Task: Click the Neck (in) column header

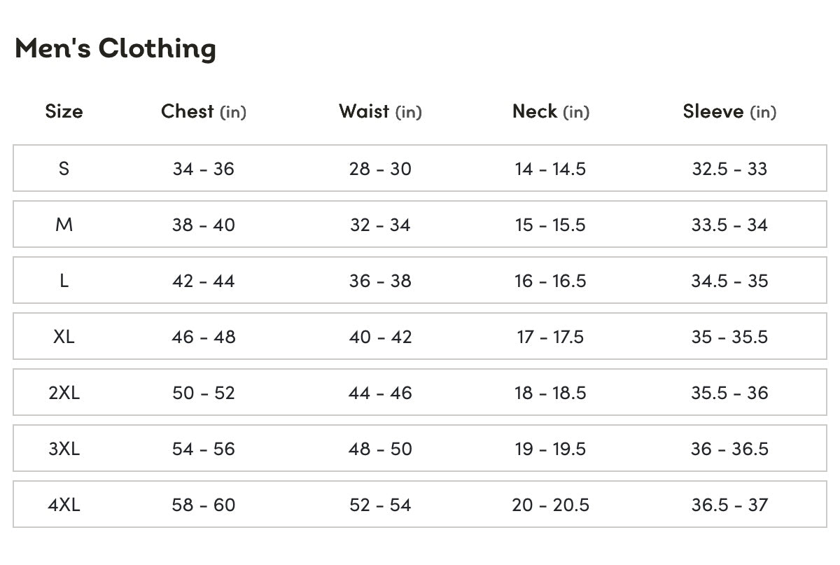Action: [x=551, y=111]
